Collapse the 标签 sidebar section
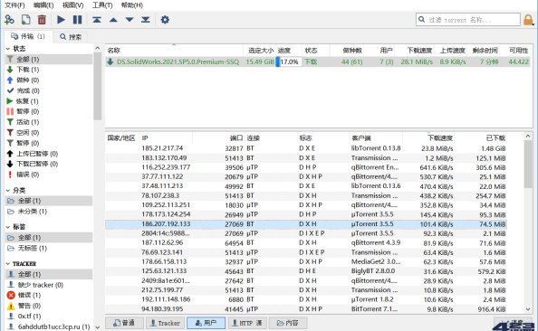 coord(8,227)
